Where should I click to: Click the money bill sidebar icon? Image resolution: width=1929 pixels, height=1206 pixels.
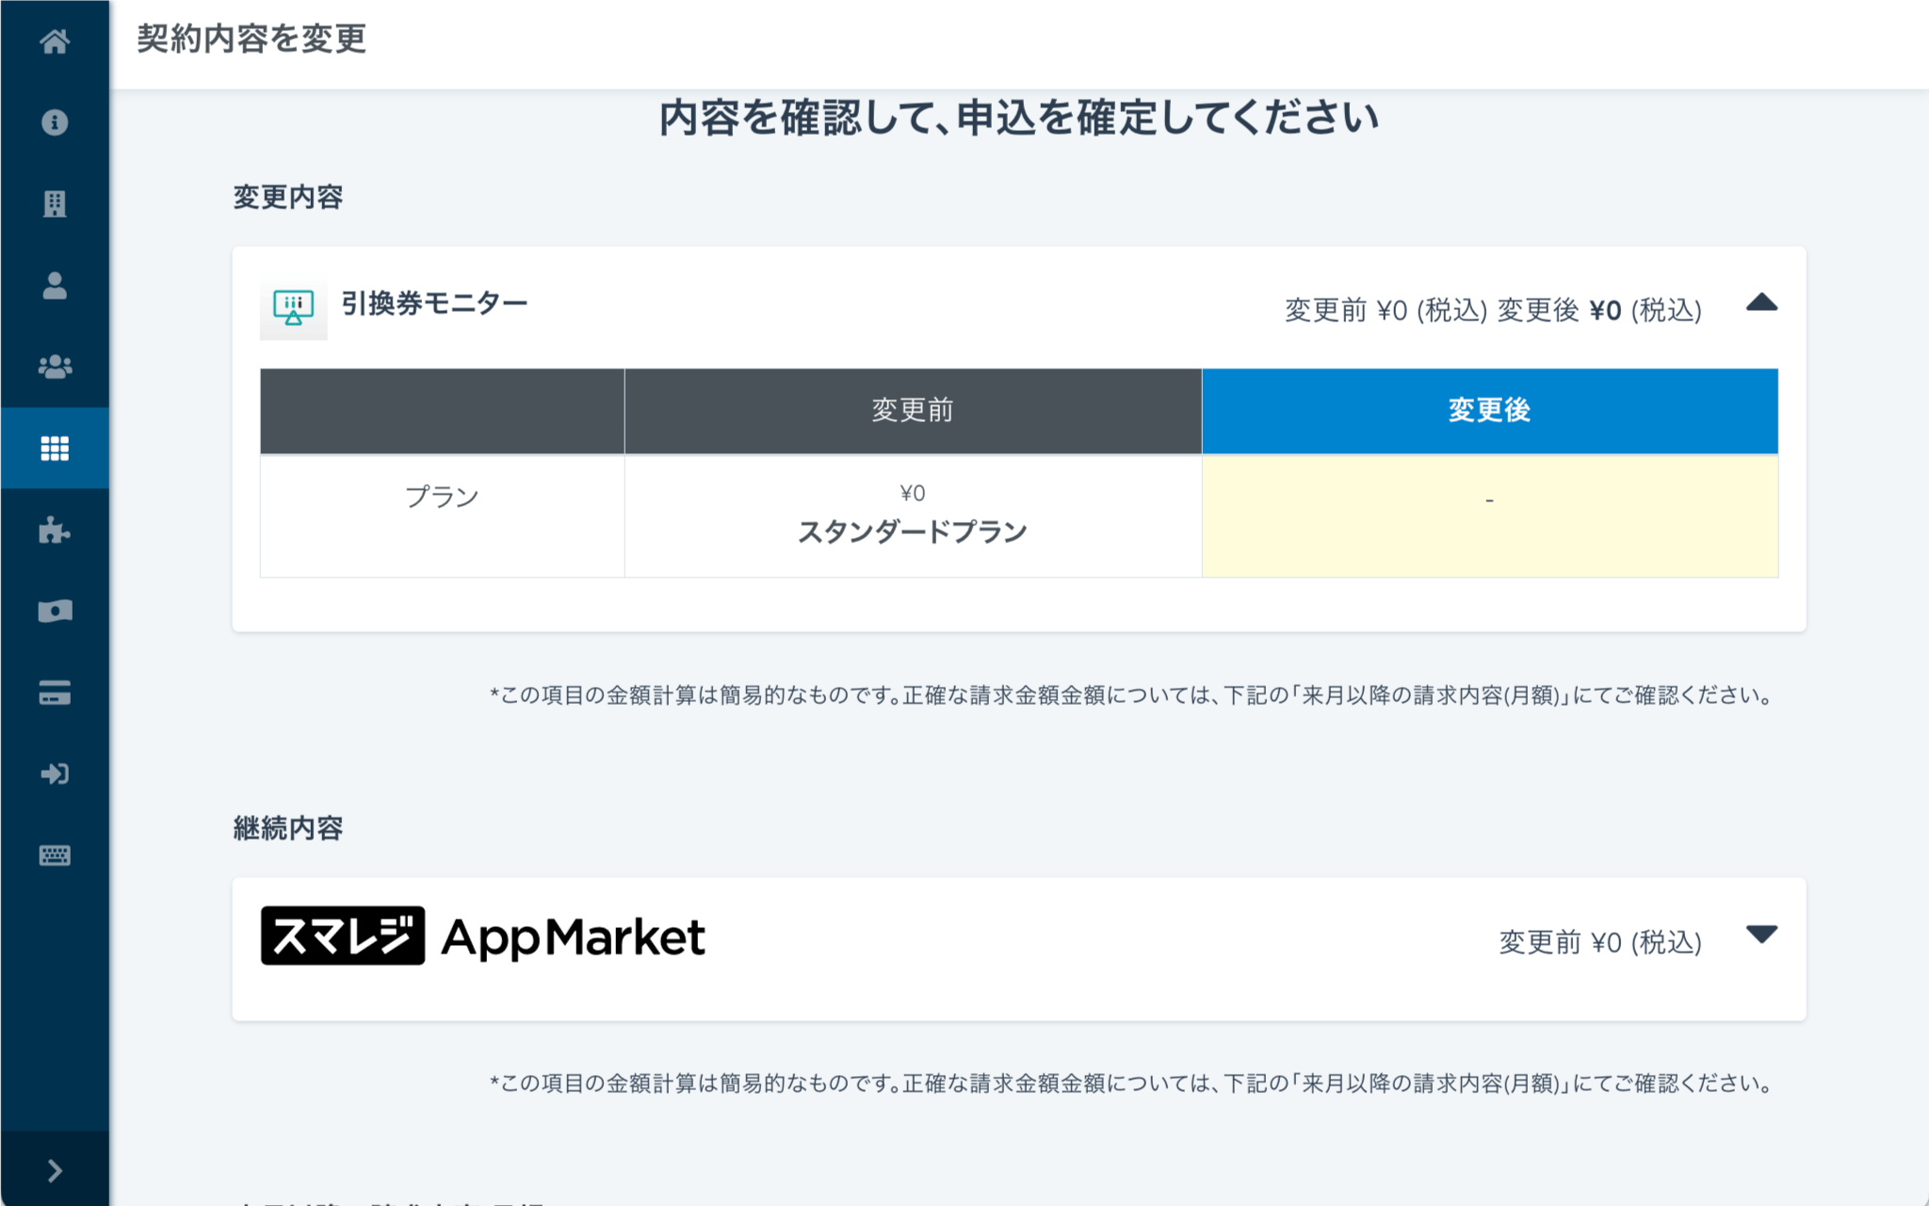pos(55,611)
